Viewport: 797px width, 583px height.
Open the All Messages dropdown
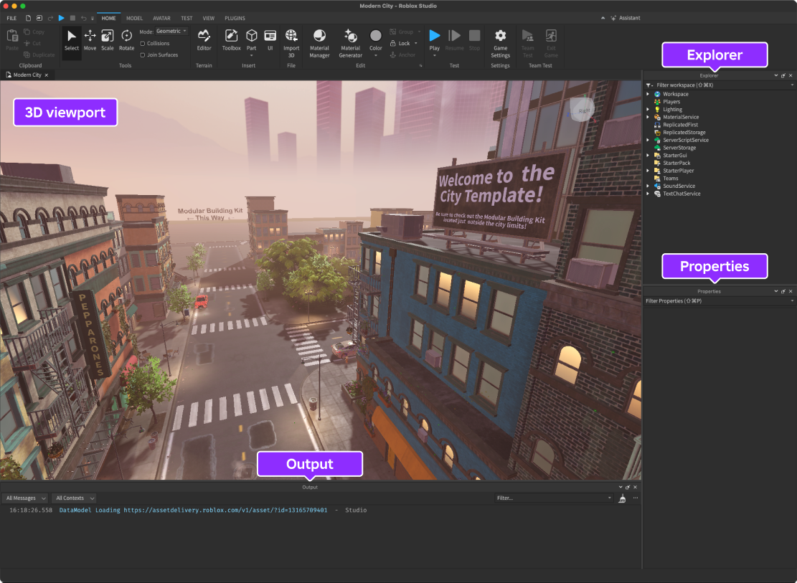(25, 498)
